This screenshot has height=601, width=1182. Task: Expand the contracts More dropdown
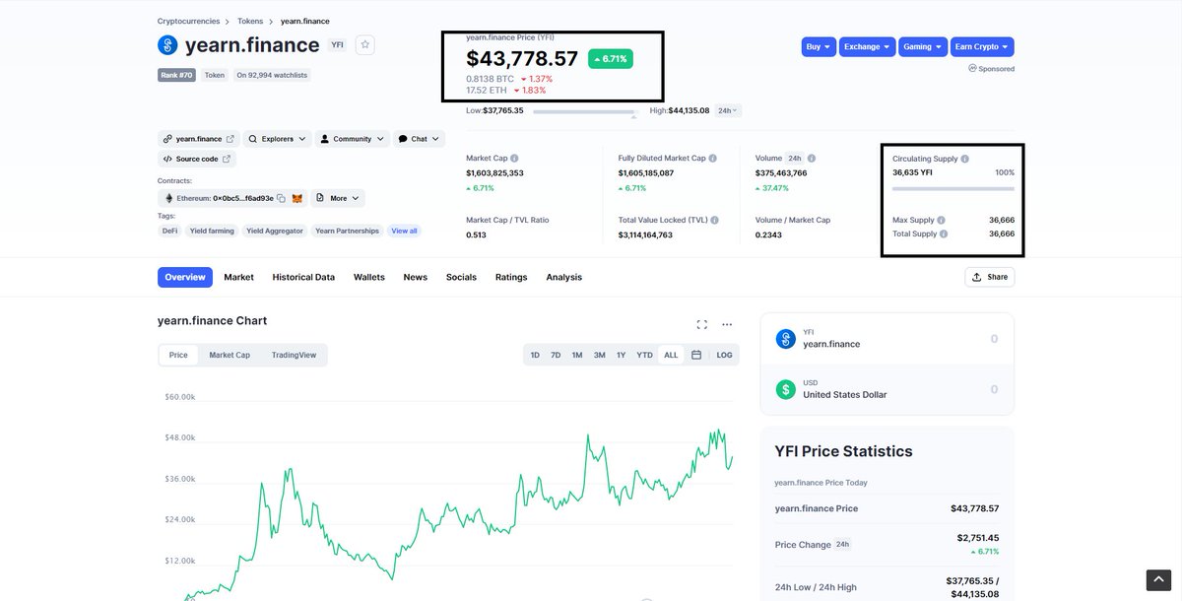[x=338, y=198]
